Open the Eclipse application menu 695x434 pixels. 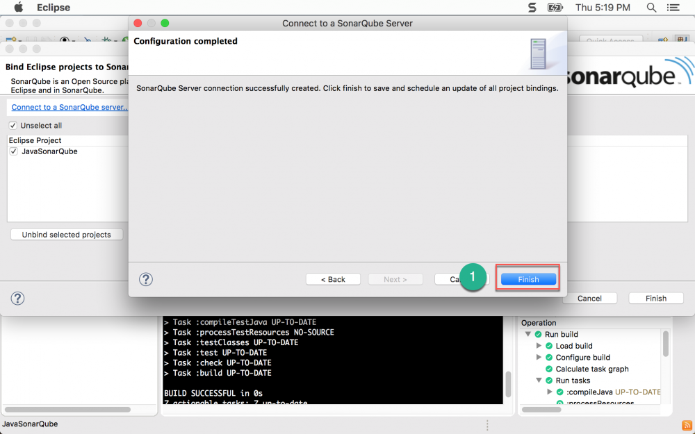point(54,8)
